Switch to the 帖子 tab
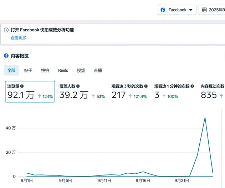The height and width of the screenshot is (188, 225). [x=28, y=70]
